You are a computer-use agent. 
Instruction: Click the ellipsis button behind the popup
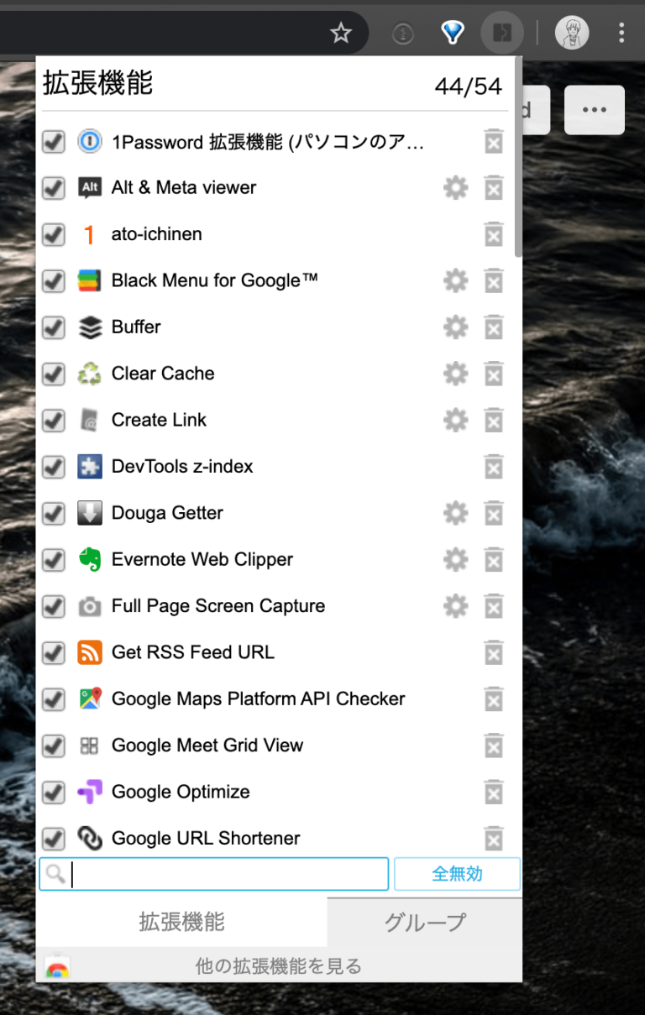595,110
